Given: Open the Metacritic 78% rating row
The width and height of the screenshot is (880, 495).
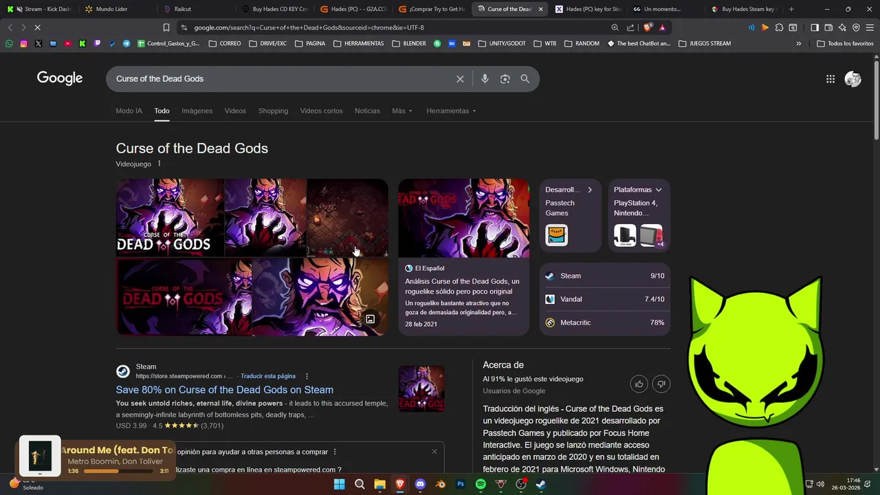Looking at the screenshot, I should [605, 322].
